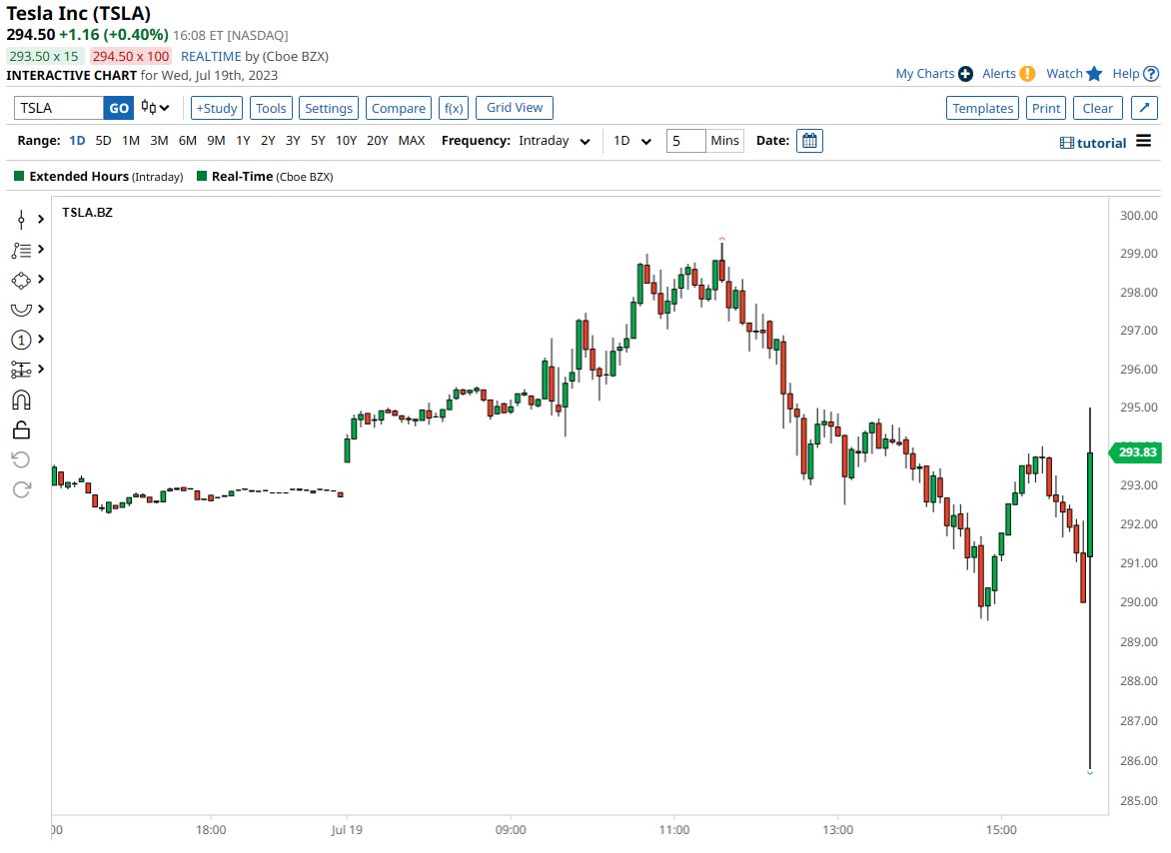Expand the crosshair tool options
The width and height of the screenshot is (1171, 853).
pyautogui.click(x=40, y=219)
